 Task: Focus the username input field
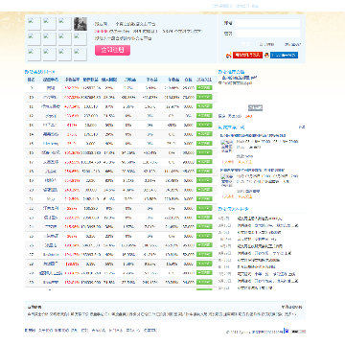267,23
